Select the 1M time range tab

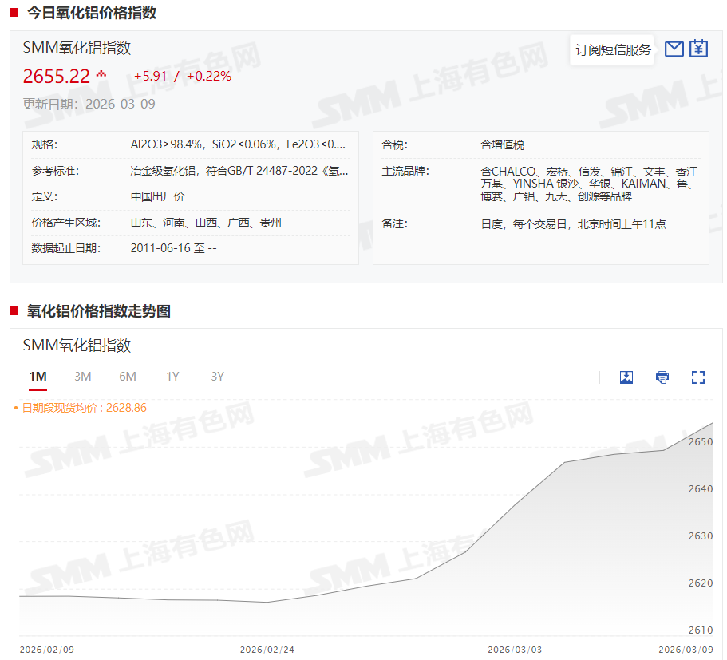point(38,377)
